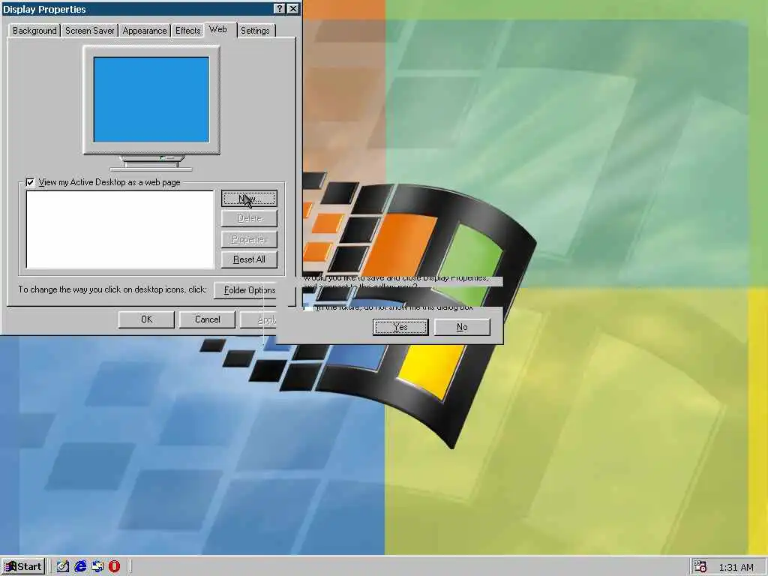This screenshot has height=576, width=768.
Task: Switch to the Screen Saver tab
Action: tap(90, 30)
